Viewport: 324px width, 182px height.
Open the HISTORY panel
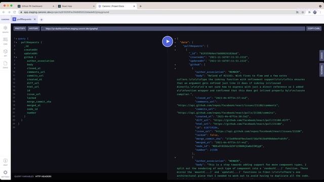coord(33,28)
